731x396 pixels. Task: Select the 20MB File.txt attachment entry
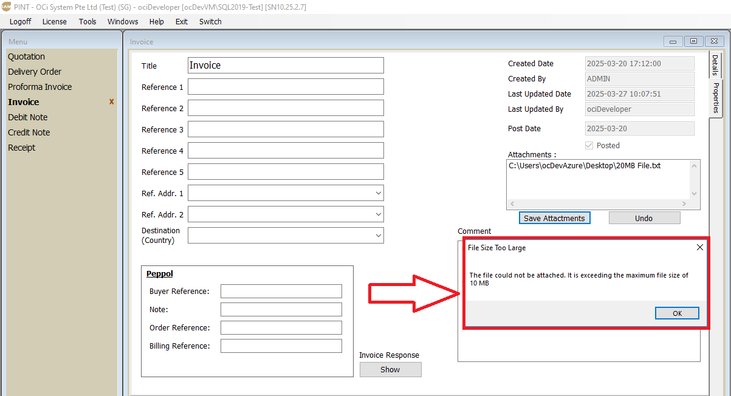pyautogui.click(x=585, y=166)
